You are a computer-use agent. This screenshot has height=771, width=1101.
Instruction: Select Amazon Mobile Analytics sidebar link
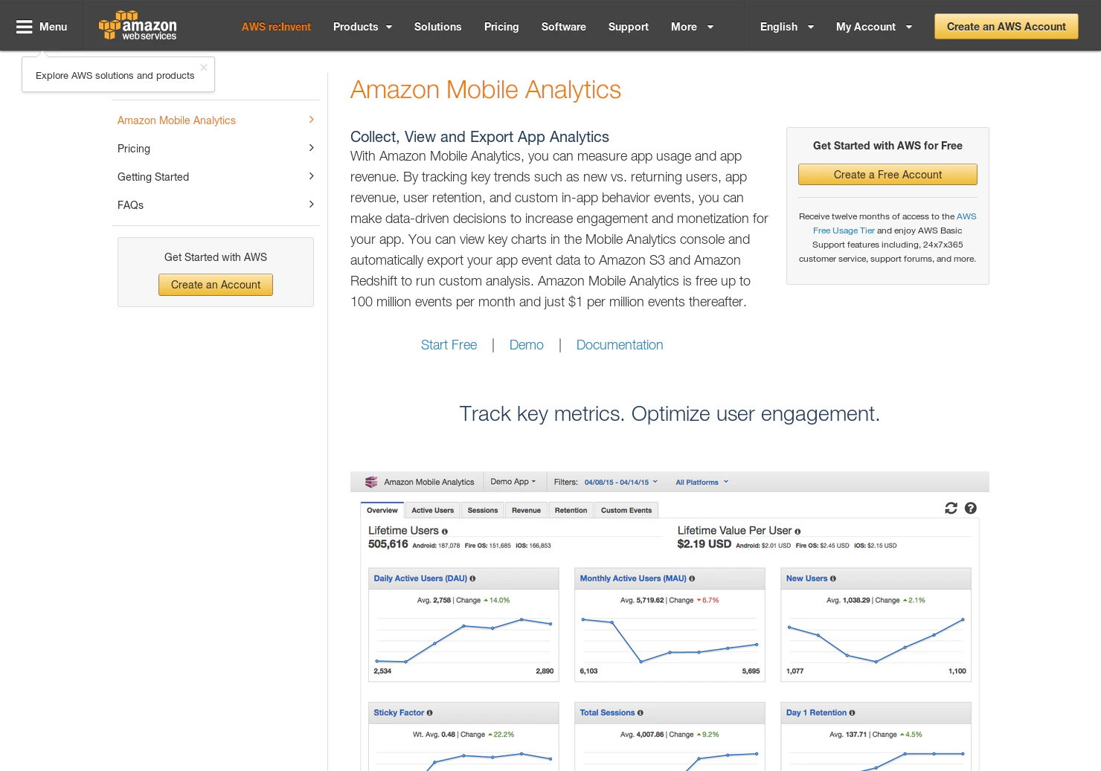pyautogui.click(x=176, y=120)
